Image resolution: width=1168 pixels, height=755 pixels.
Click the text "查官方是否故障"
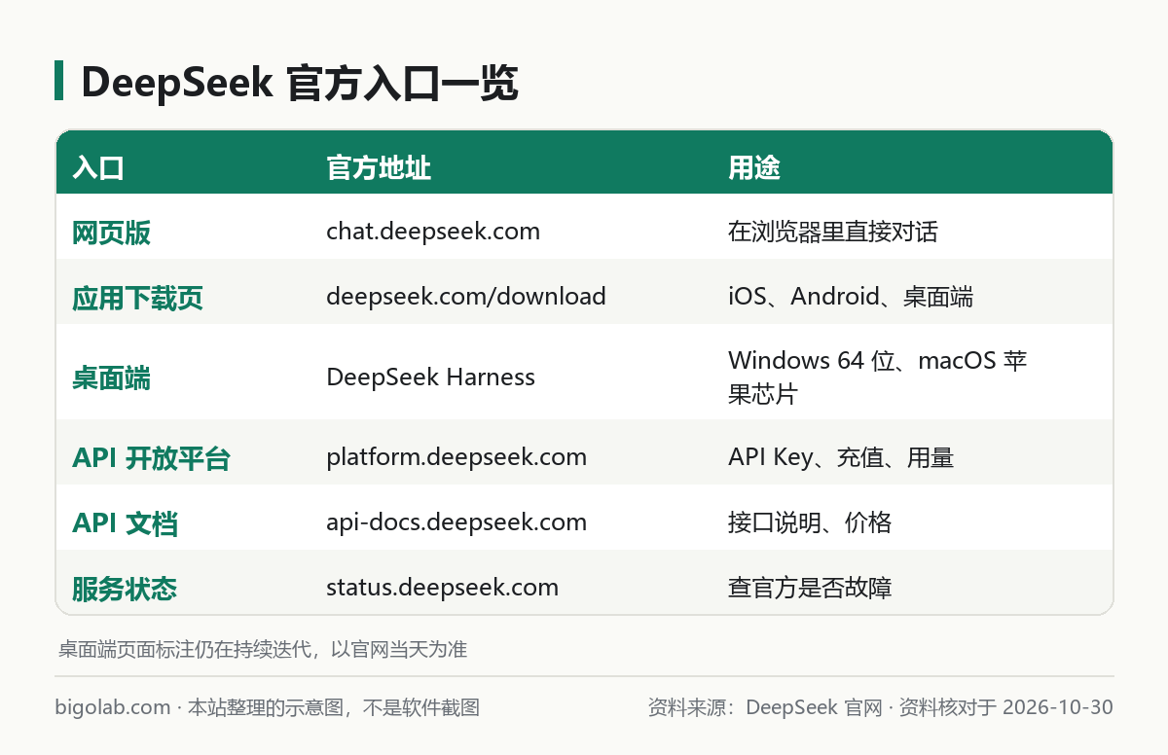click(x=810, y=588)
